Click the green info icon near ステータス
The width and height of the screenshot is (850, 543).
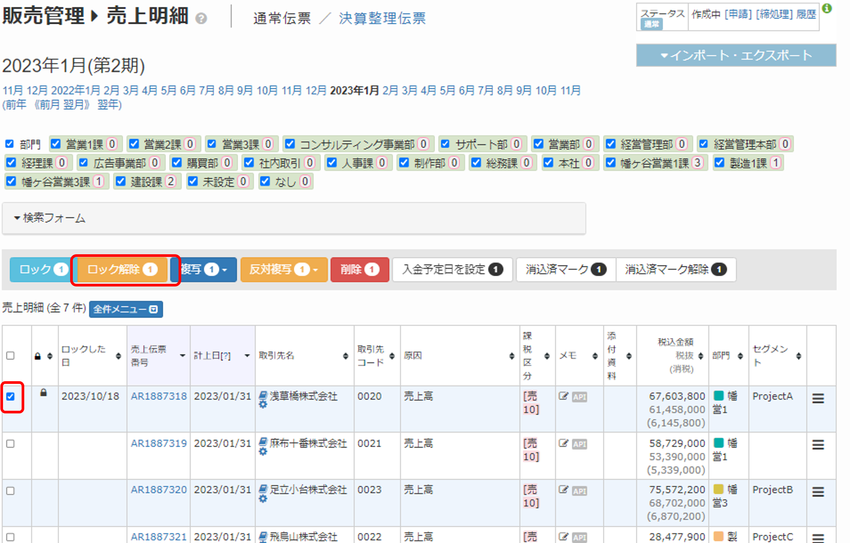pos(827,8)
